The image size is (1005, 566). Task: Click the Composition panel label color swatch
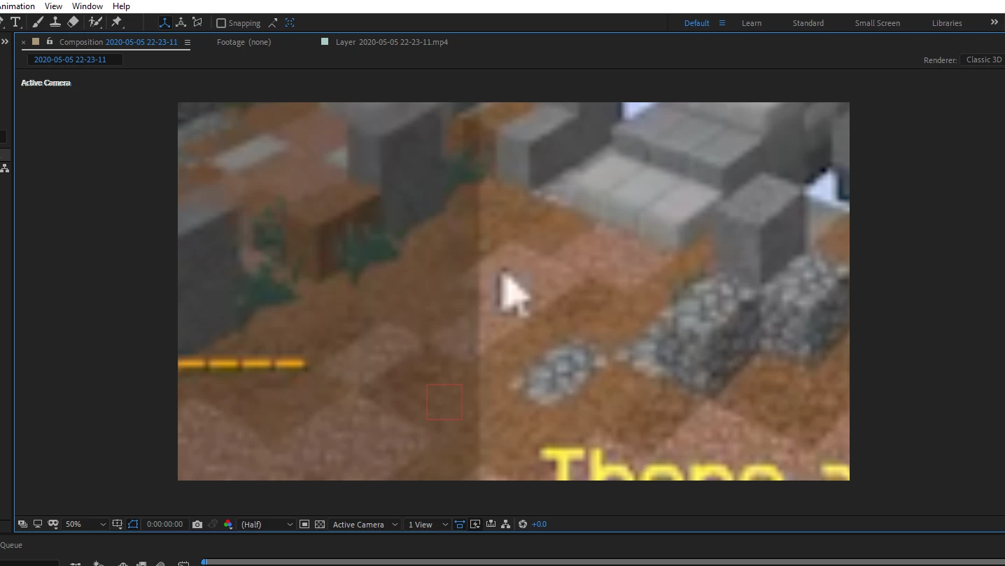(x=36, y=41)
